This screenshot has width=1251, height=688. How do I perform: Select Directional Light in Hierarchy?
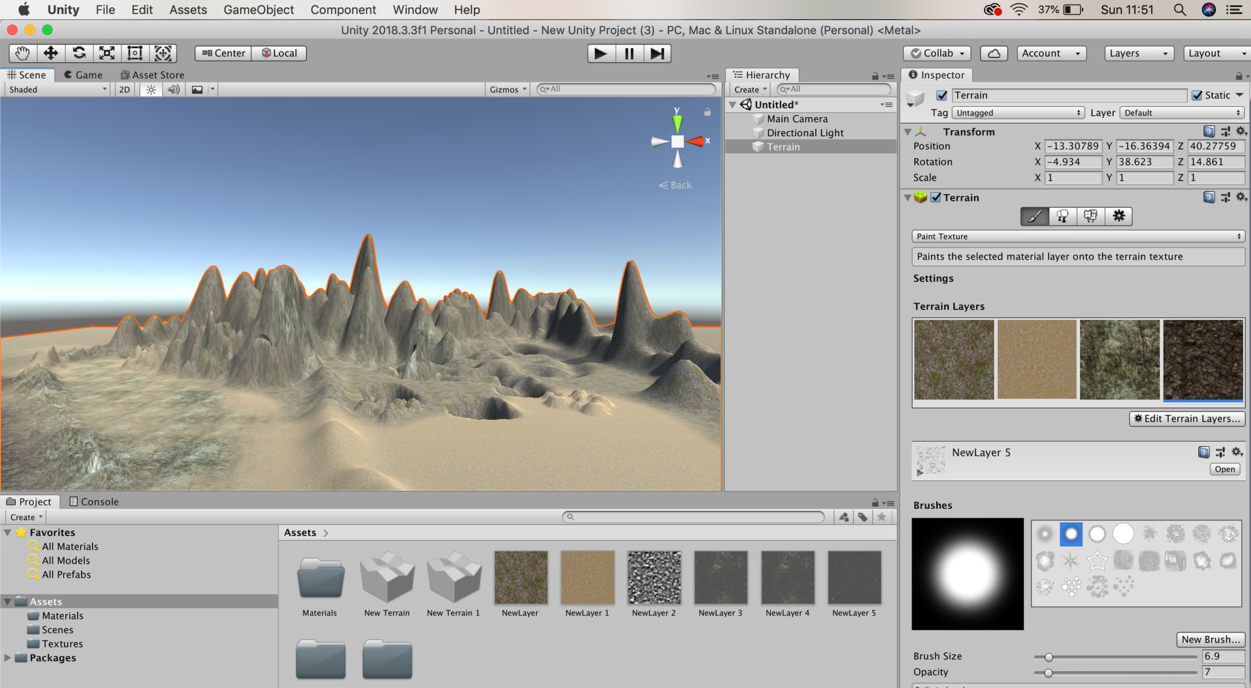(x=805, y=133)
